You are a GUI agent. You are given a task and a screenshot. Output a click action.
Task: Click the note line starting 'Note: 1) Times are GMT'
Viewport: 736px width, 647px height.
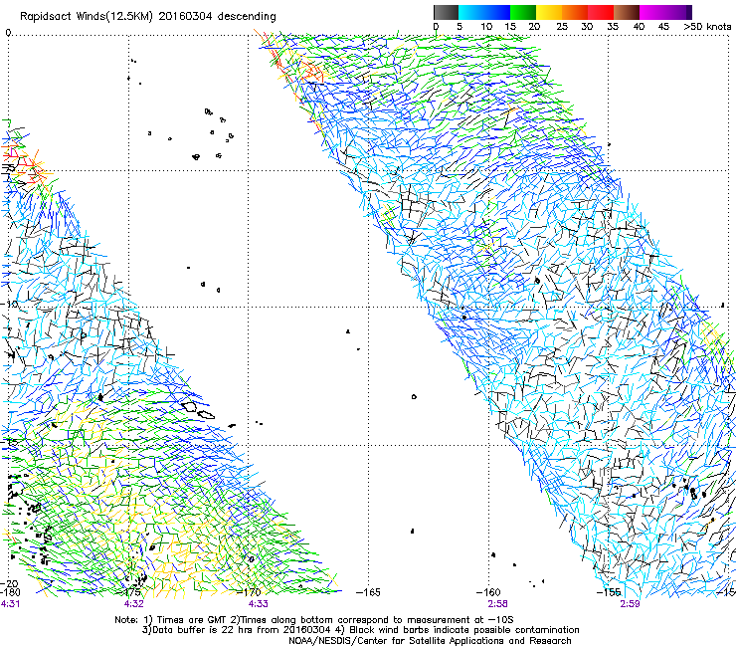tap(314, 620)
